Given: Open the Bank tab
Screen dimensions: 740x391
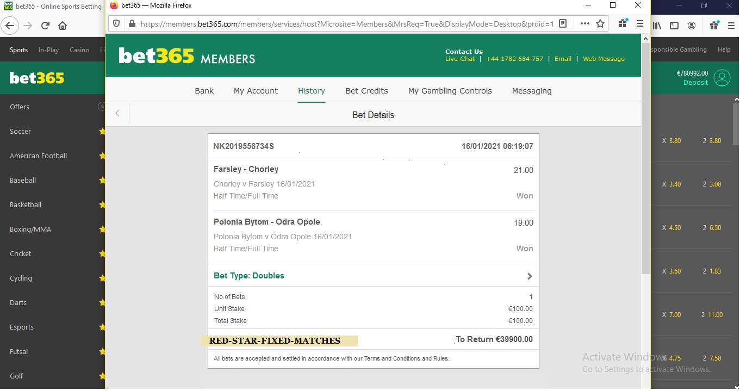Looking at the screenshot, I should point(204,91).
